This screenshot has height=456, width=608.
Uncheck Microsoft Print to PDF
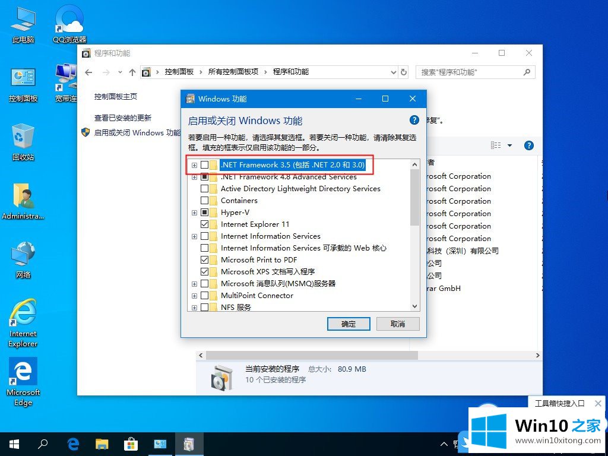point(204,260)
